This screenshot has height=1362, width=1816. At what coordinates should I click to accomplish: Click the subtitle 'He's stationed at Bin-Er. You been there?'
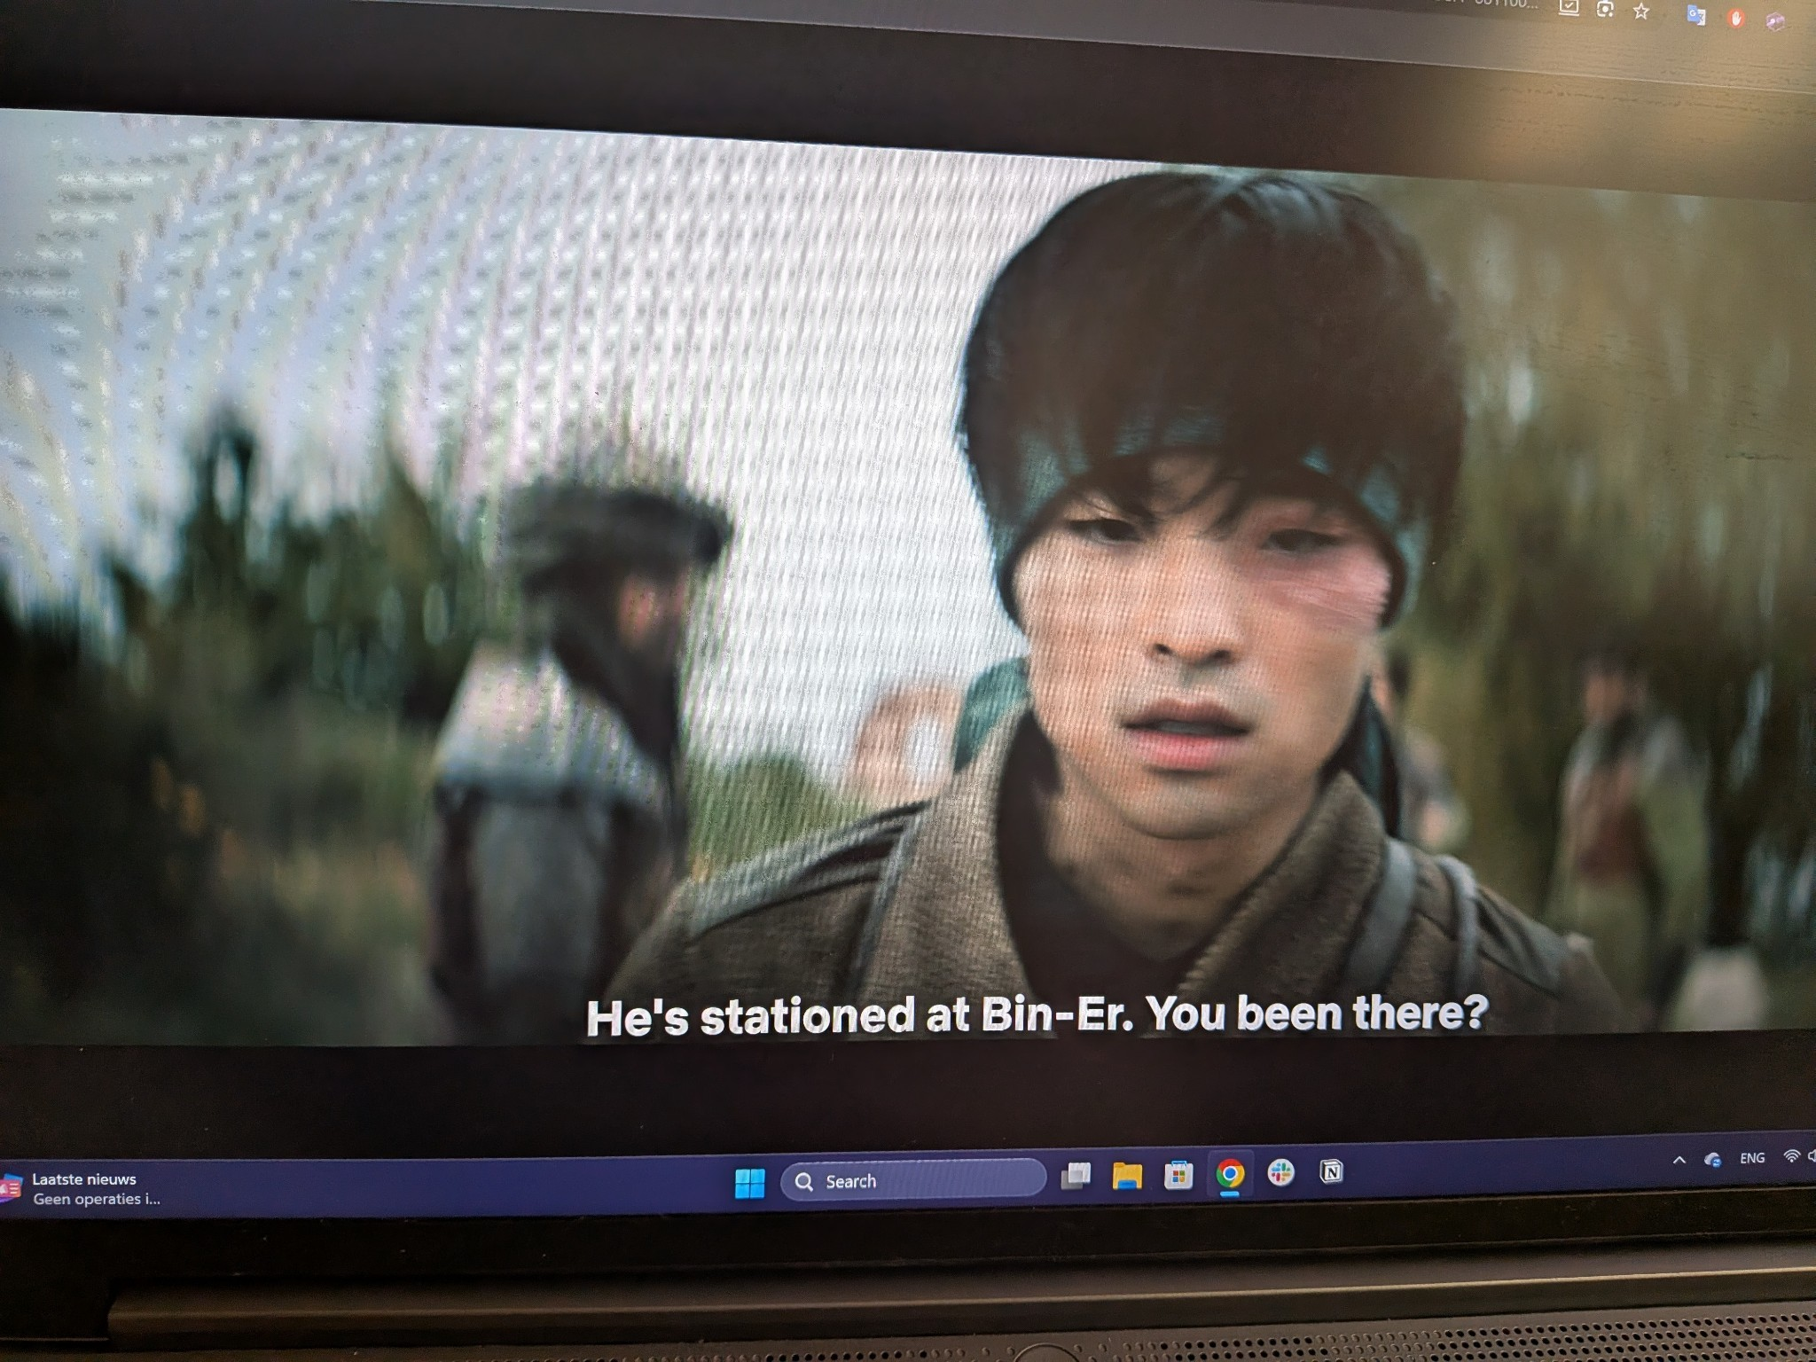point(1037,1015)
